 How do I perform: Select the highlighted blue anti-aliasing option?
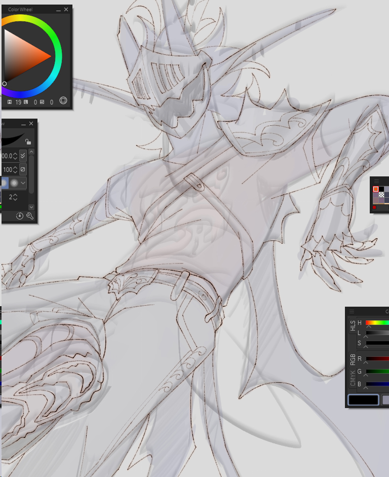pos(4,183)
